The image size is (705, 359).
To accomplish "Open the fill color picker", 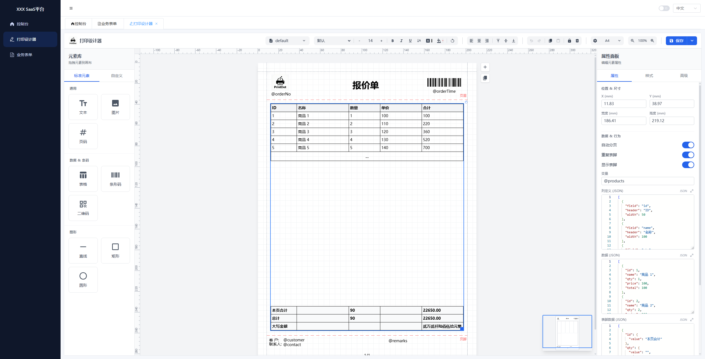I will 440,41.
